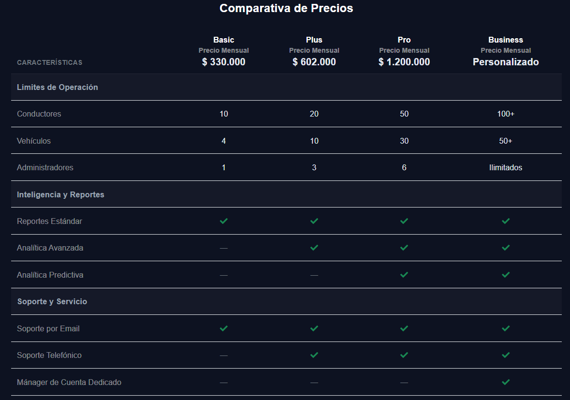Select the Business plan column header
This screenshot has width=570, height=400.
(506, 40)
